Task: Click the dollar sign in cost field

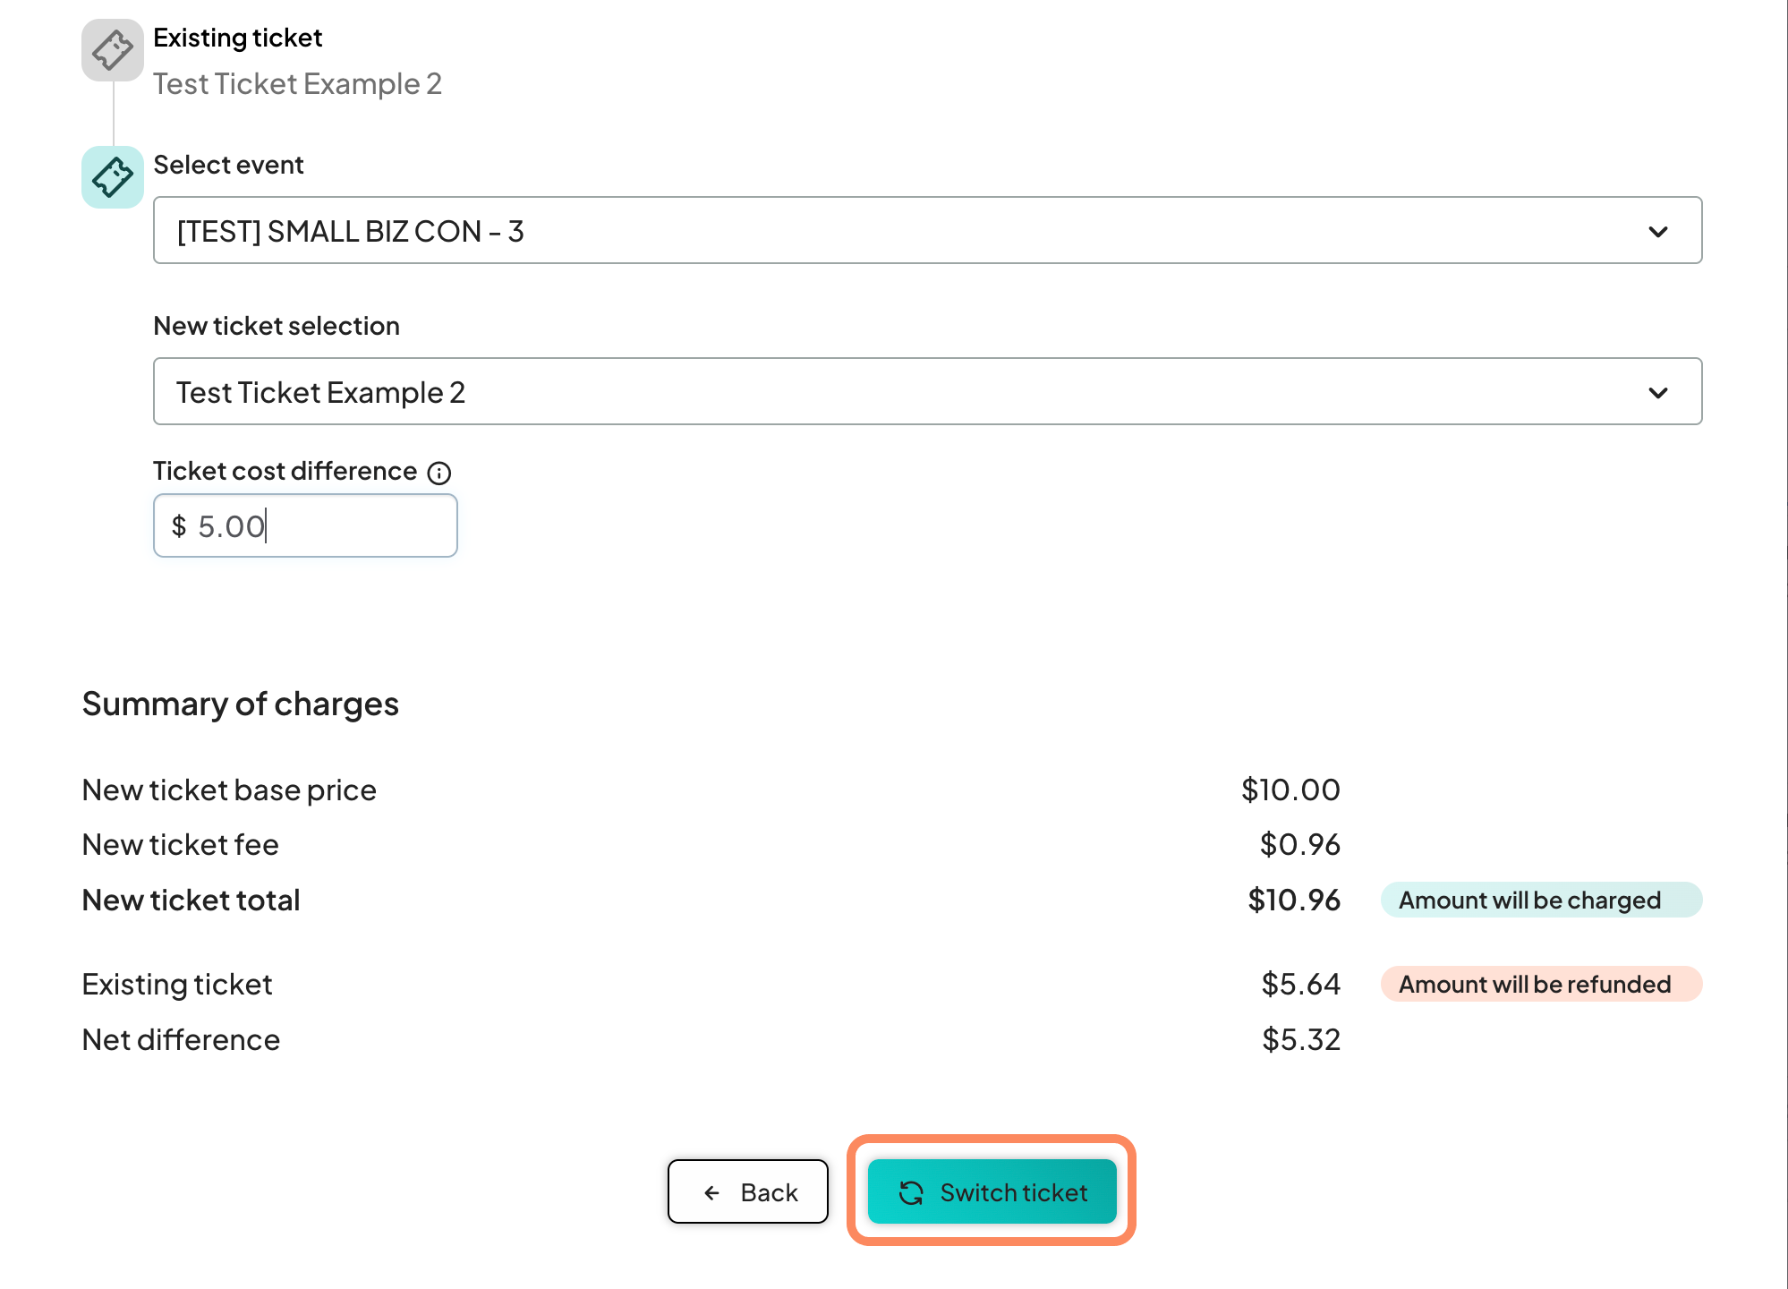Action: pos(179,526)
